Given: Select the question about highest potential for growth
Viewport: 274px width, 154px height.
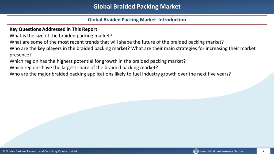Looking at the screenshot, I should click(x=97, y=61).
